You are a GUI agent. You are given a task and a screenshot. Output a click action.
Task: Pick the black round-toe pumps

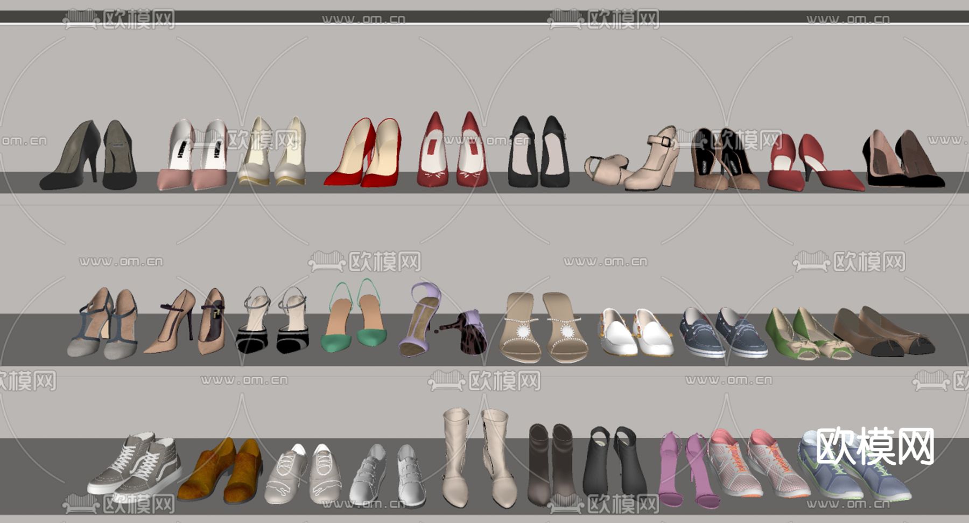[x=538, y=152]
